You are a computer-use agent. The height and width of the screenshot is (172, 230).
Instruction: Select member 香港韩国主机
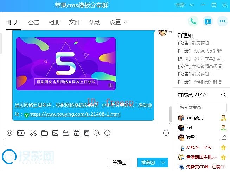tap(202, 157)
